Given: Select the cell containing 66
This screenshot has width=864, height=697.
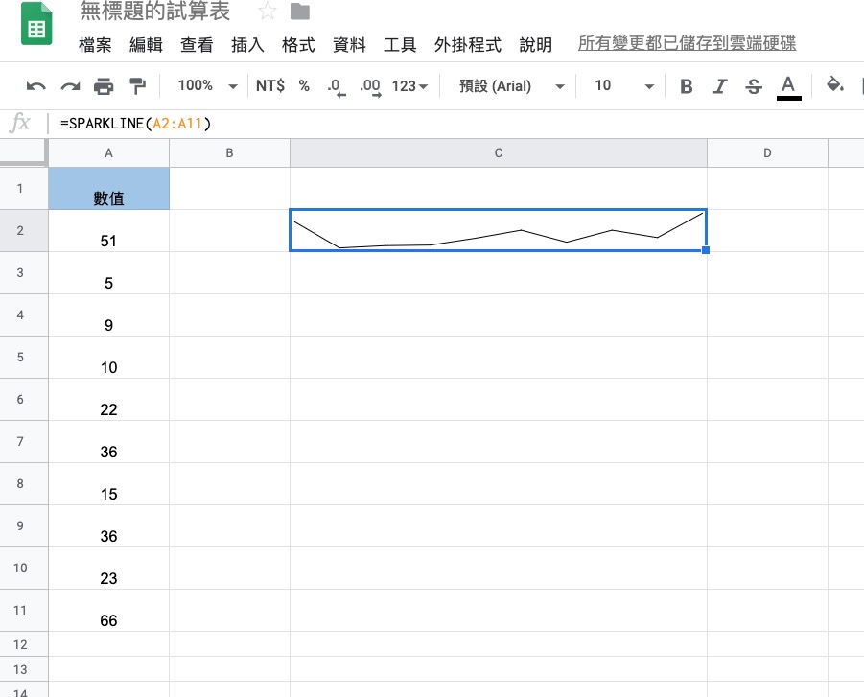Looking at the screenshot, I should point(108,611).
